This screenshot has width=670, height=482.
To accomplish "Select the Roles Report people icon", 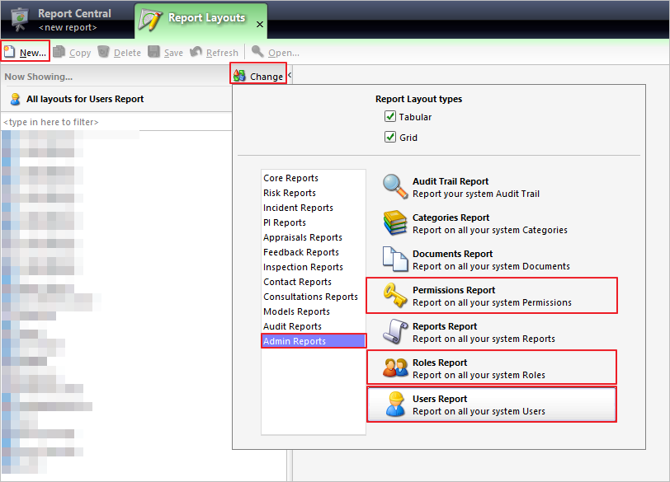I will pyautogui.click(x=395, y=367).
